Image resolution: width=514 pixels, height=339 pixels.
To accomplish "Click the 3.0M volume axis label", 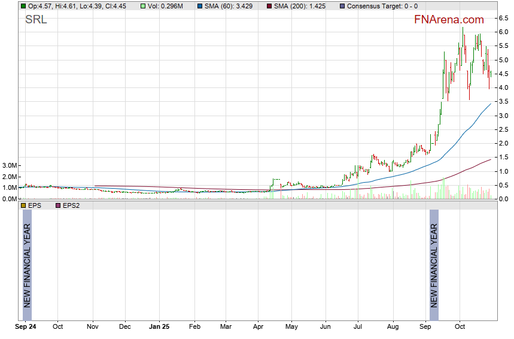I will (9, 166).
